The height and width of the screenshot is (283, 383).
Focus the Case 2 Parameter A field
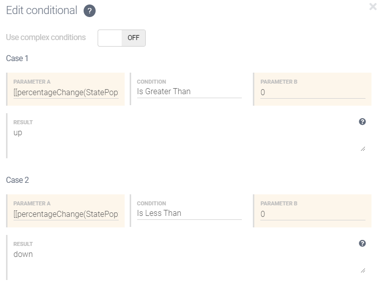point(66,214)
